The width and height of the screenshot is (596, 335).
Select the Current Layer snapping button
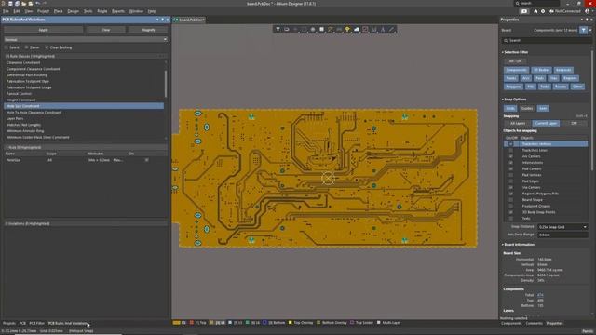[x=546, y=123]
